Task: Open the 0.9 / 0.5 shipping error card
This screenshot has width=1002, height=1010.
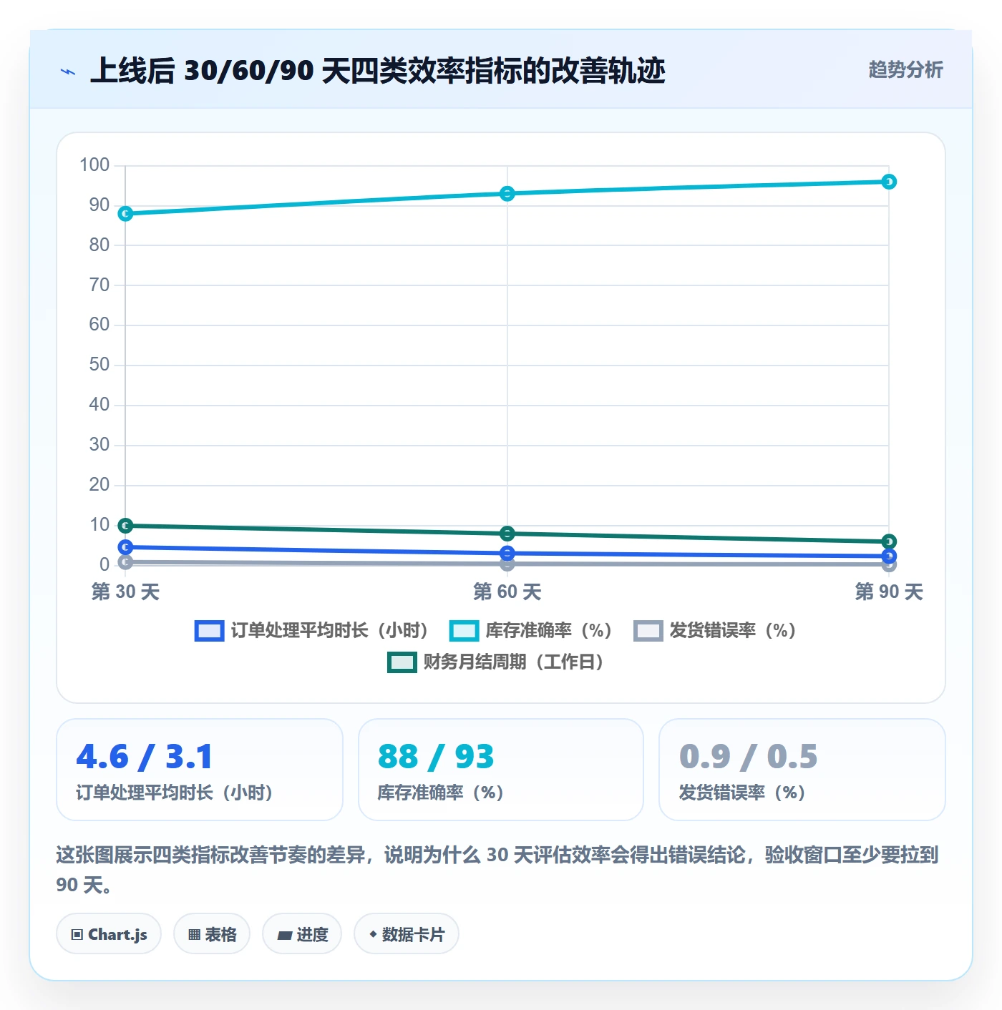Action: [802, 770]
